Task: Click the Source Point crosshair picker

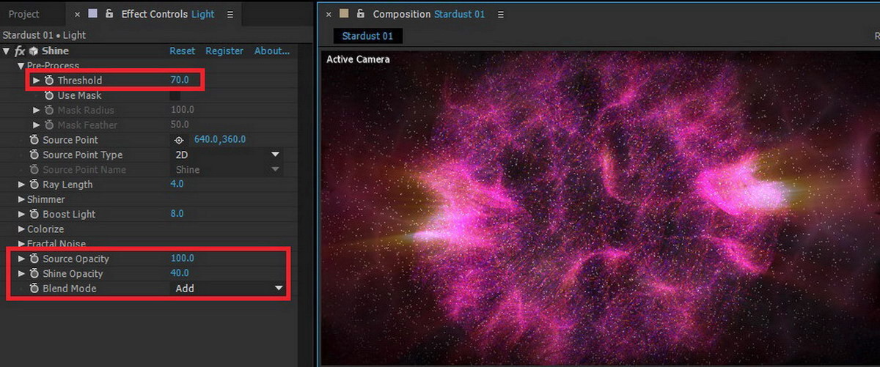Action: point(178,140)
